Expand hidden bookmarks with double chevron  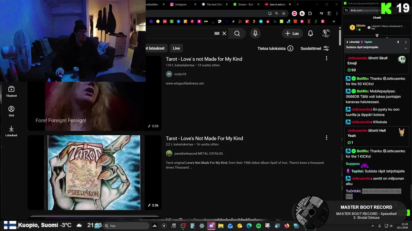[x=334, y=21]
